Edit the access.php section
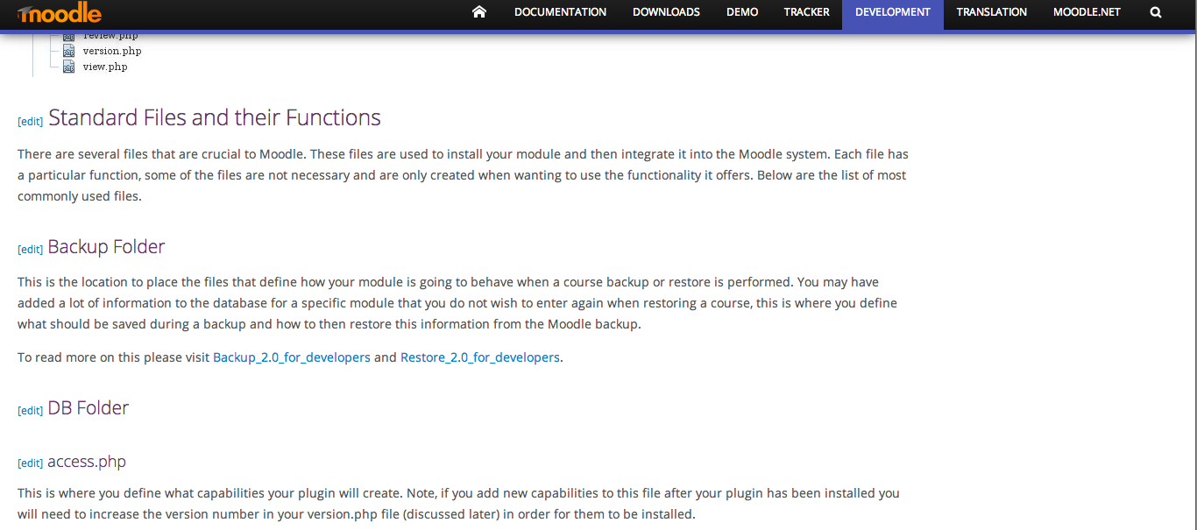The width and height of the screenshot is (1197, 530). coord(31,463)
